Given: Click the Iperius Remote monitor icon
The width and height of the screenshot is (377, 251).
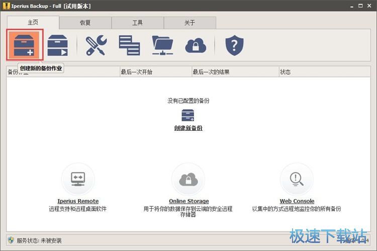Looking at the screenshot, I should [78, 179].
